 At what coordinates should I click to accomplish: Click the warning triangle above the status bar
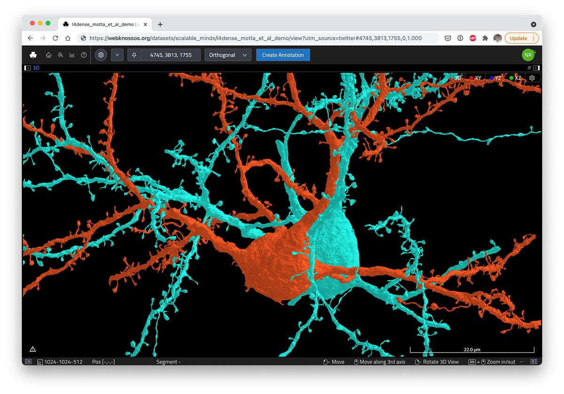pos(32,348)
